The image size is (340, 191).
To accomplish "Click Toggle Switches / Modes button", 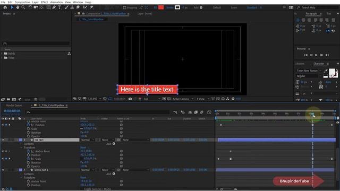I will 97,189.
